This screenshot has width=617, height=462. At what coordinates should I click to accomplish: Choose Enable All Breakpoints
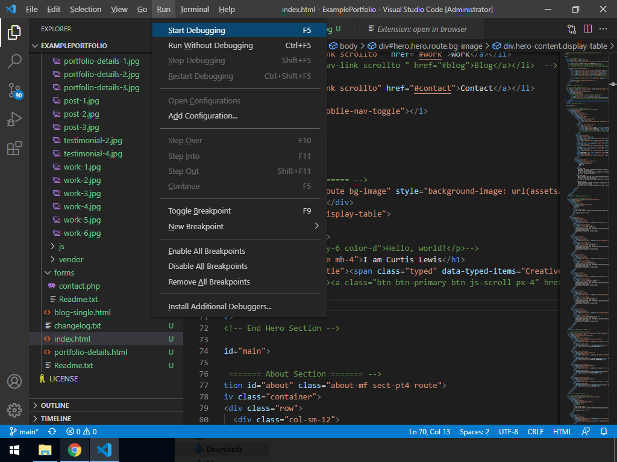tap(207, 251)
